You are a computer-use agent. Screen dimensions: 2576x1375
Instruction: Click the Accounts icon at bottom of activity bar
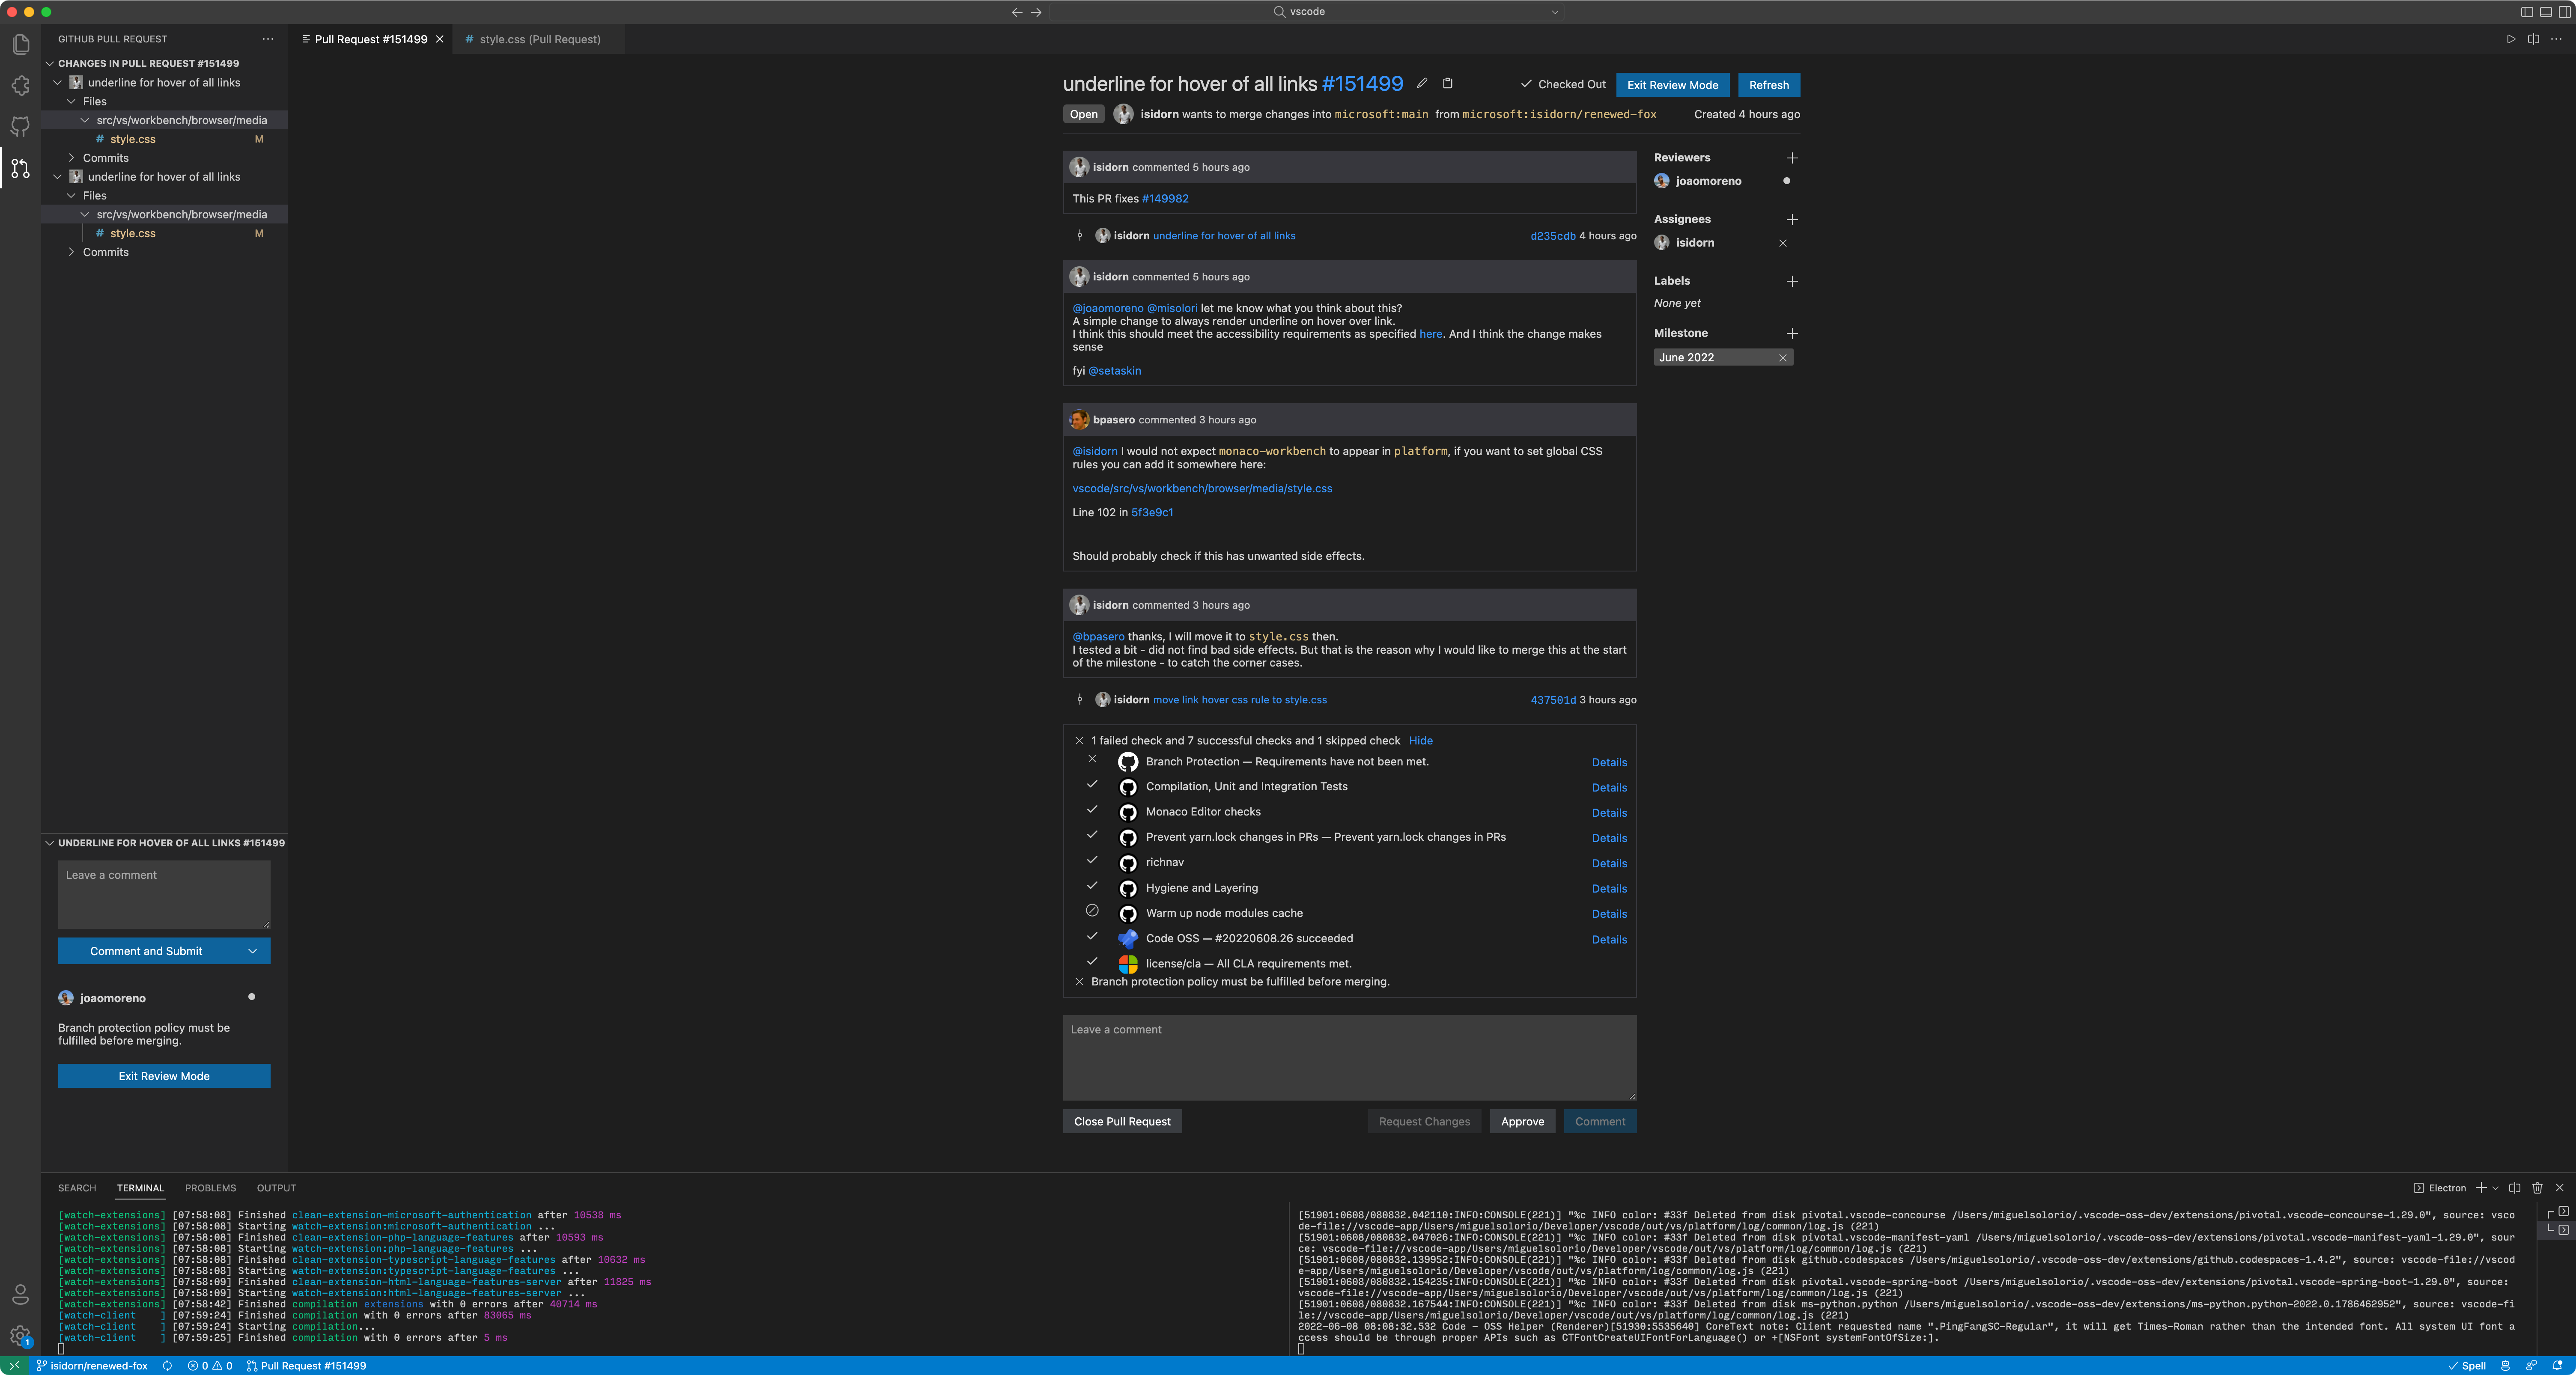tap(20, 1294)
